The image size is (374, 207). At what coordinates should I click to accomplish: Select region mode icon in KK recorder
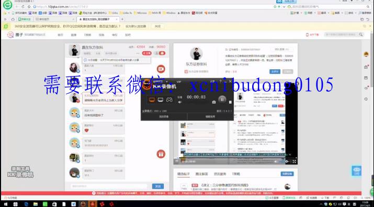point(161,100)
